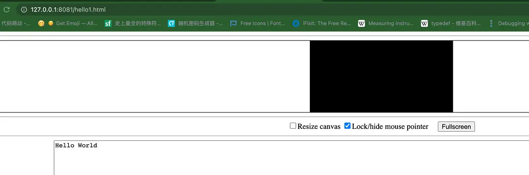This screenshot has width=529, height=175.
Task: Click the Wikipedia icon for Measuring instru...
Action: click(x=361, y=24)
